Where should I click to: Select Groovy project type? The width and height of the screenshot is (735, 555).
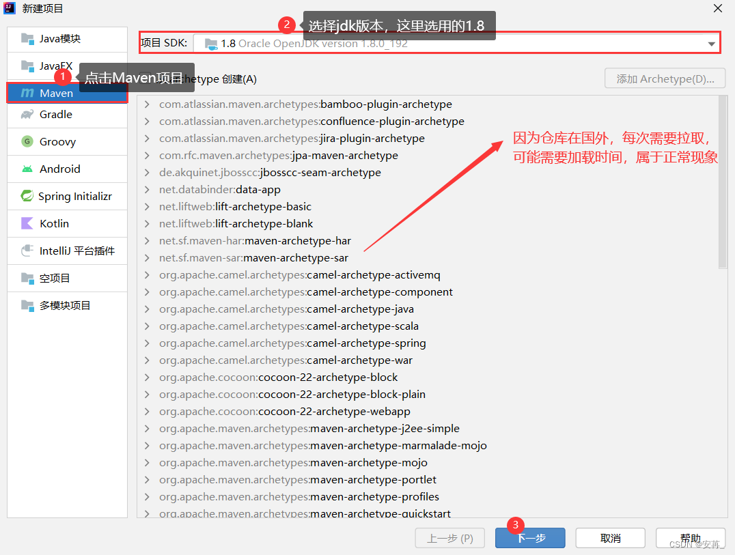coord(67,141)
